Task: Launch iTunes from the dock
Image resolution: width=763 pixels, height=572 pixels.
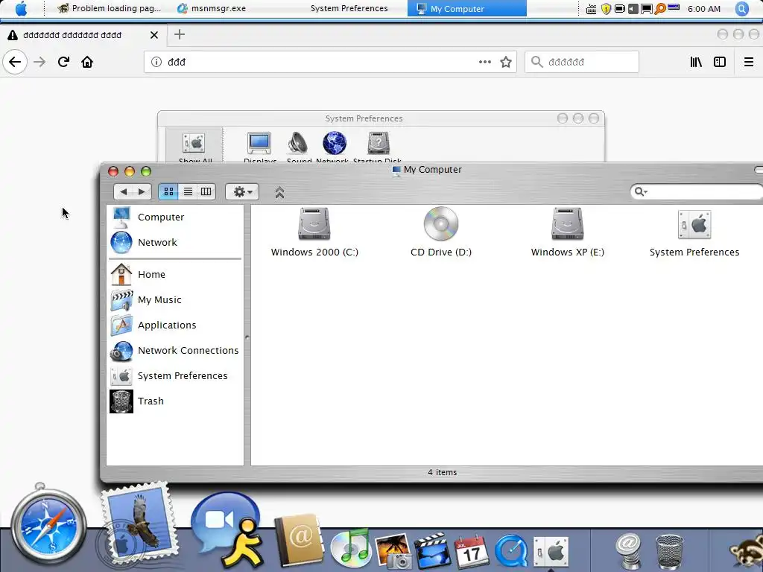Action: (x=351, y=547)
